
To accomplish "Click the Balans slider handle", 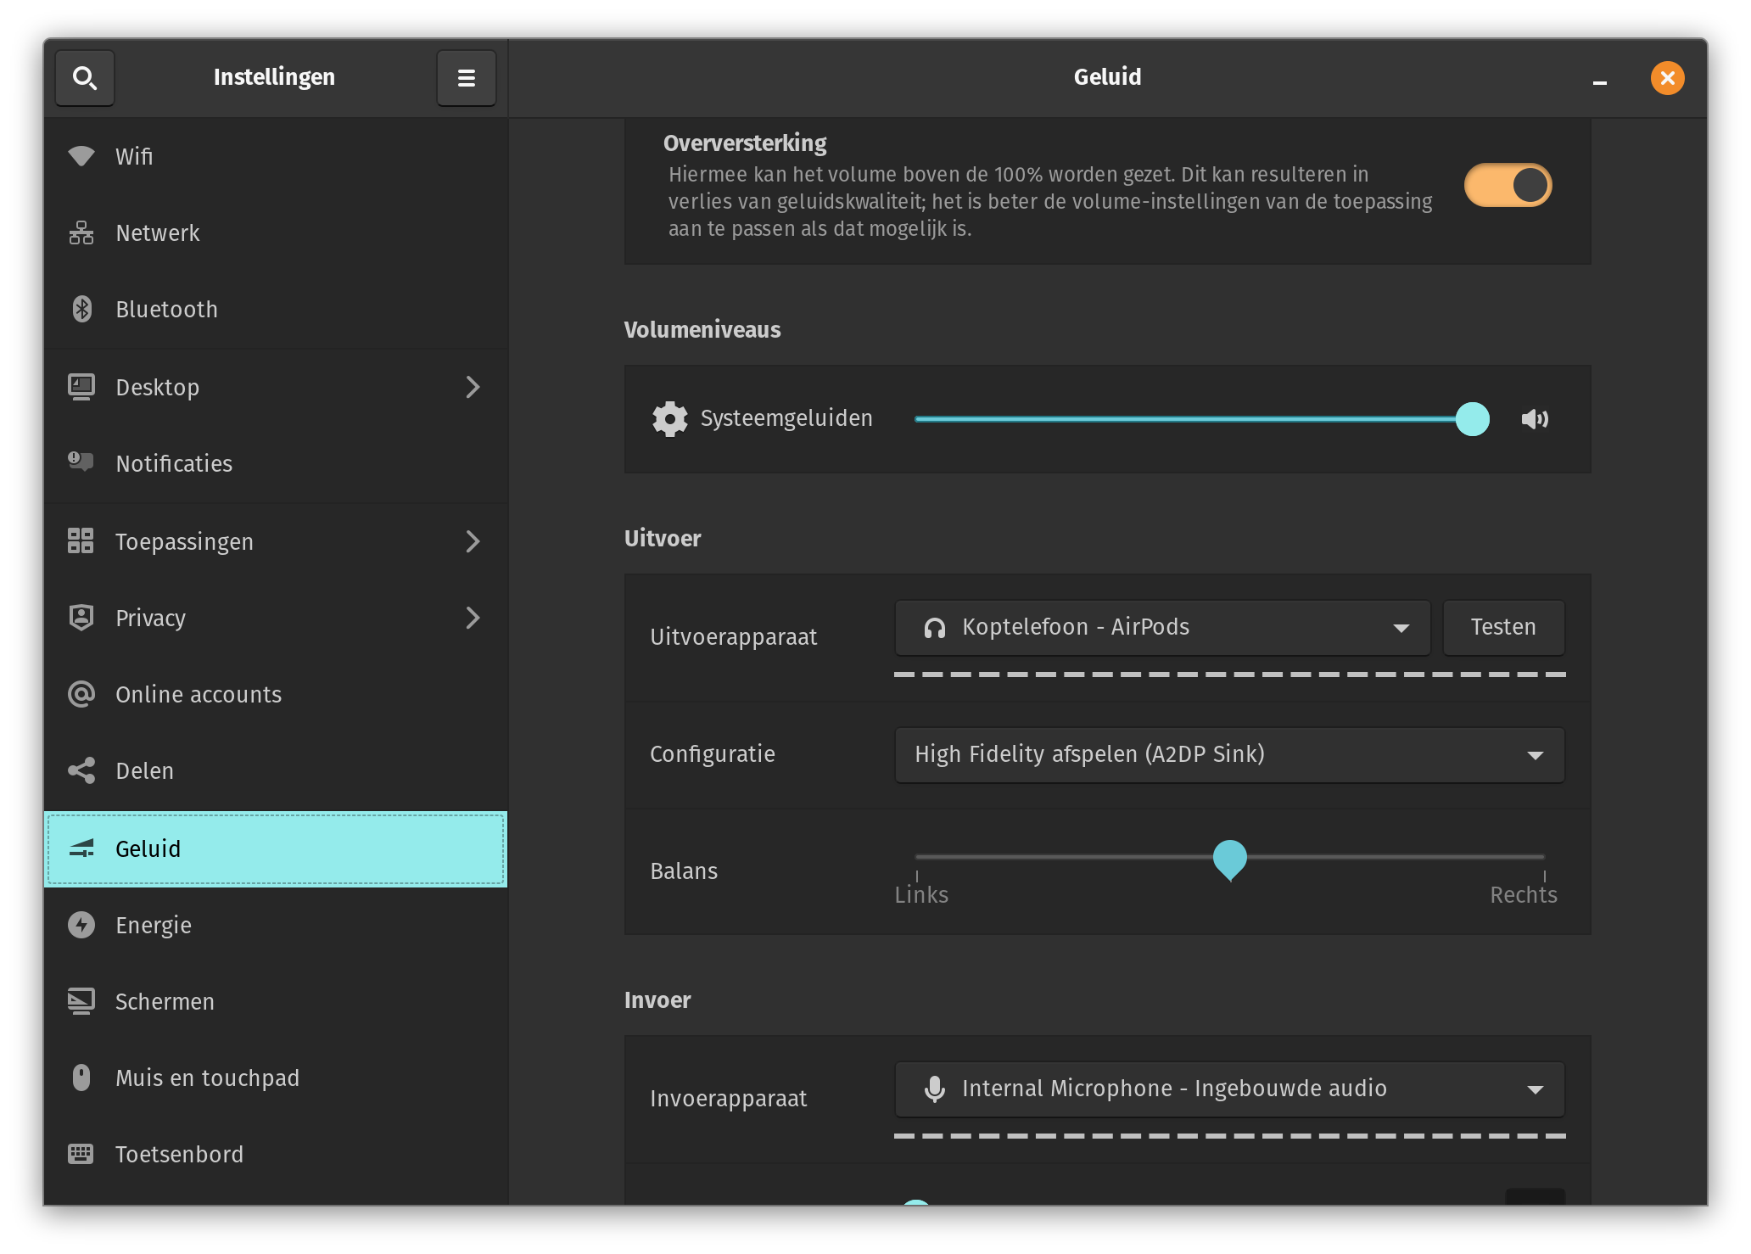I will pyautogui.click(x=1229, y=858).
